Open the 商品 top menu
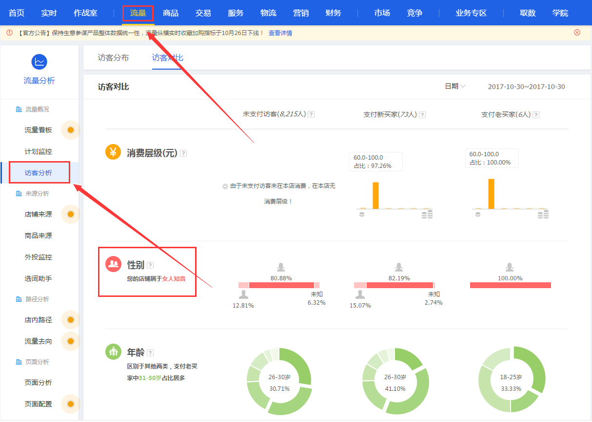 click(x=171, y=13)
